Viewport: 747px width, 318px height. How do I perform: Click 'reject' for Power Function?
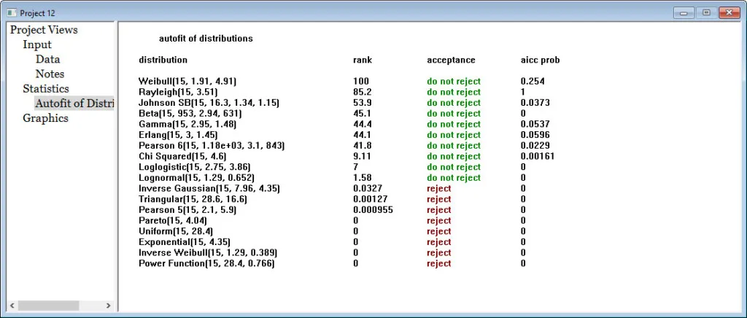pos(438,263)
